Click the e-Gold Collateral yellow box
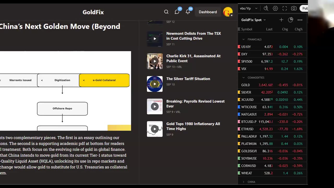The width and height of the screenshot is (334, 188). point(104,80)
